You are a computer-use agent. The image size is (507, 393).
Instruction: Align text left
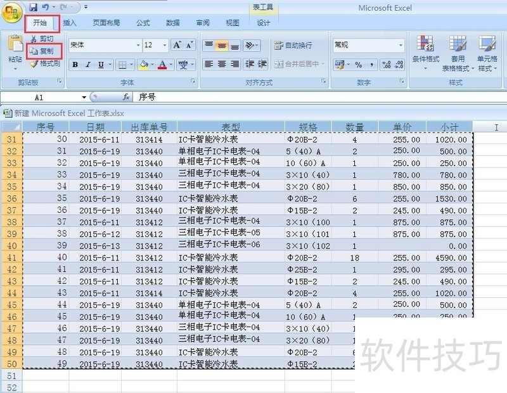(209, 64)
